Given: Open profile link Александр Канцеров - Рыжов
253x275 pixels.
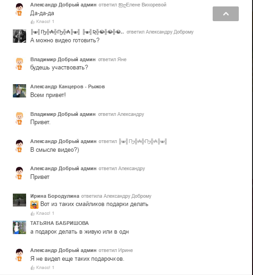Looking at the screenshot, I should click(67, 86).
